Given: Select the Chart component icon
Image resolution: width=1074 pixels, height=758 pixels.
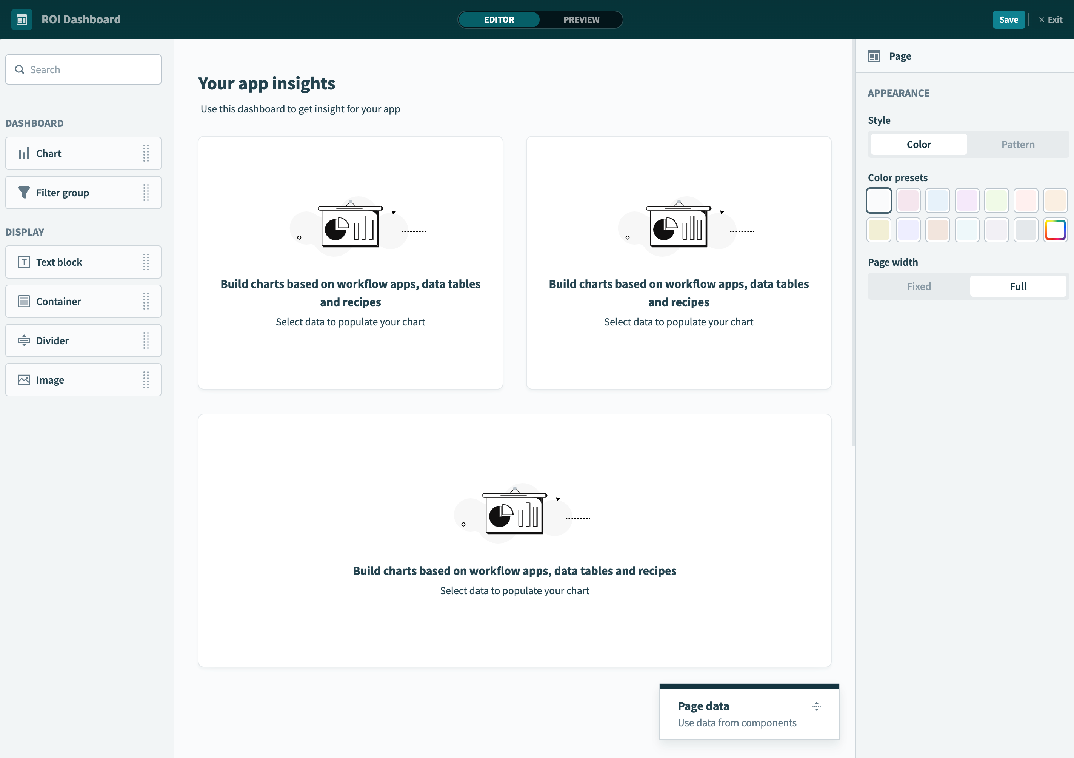Looking at the screenshot, I should click(x=24, y=153).
